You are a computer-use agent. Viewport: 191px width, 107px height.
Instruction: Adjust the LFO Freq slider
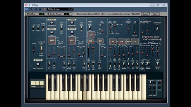102,31
